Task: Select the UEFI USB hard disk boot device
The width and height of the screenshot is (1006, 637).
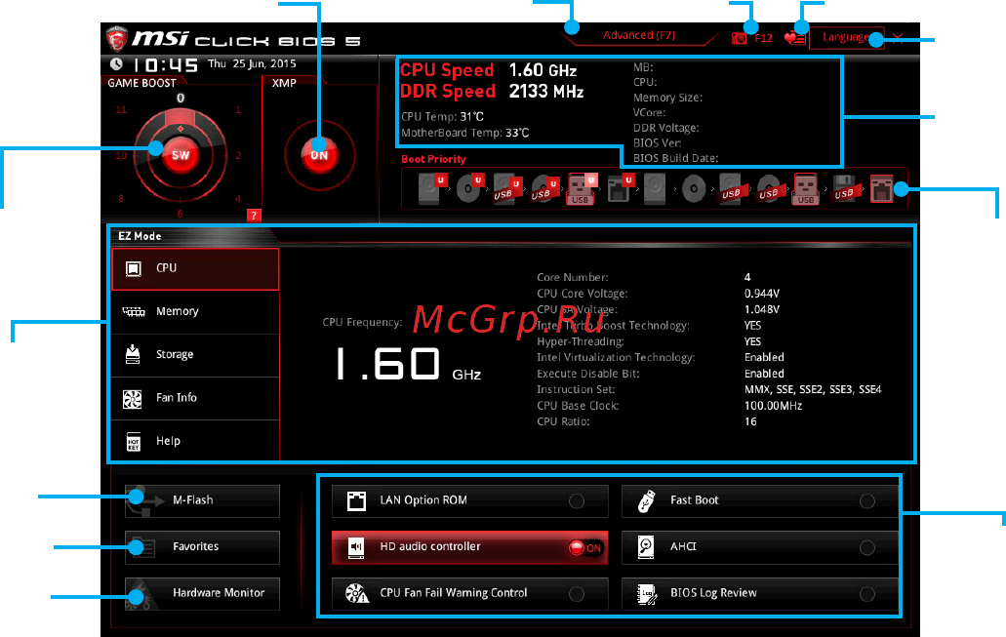Action: [506, 188]
